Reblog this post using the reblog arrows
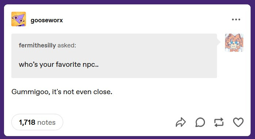Screen dimensions: 255x139 pyautogui.click(x=219, y=122)
